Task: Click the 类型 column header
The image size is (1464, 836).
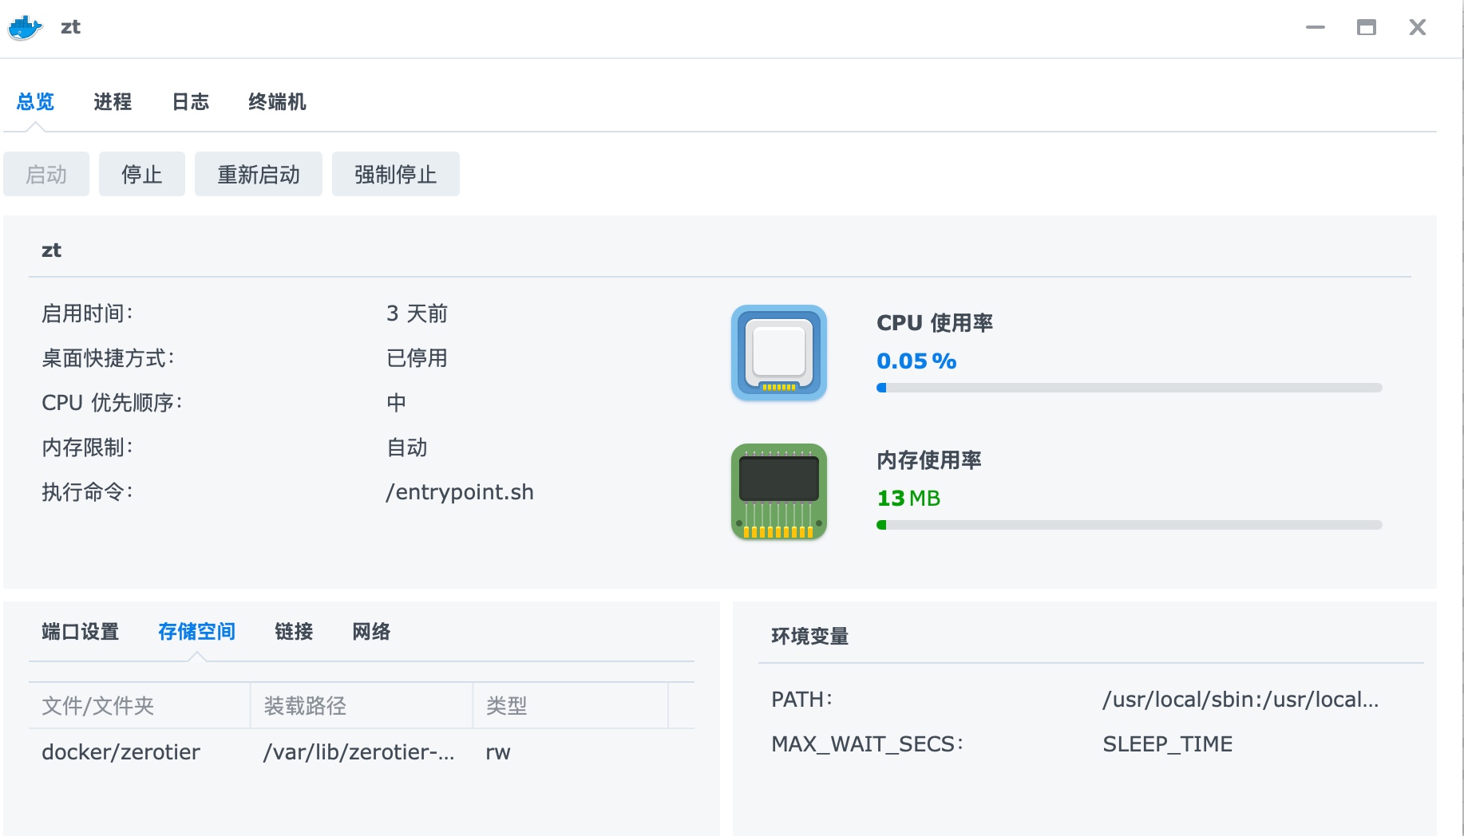Action: pyautogui.click(x=571, y=705)
